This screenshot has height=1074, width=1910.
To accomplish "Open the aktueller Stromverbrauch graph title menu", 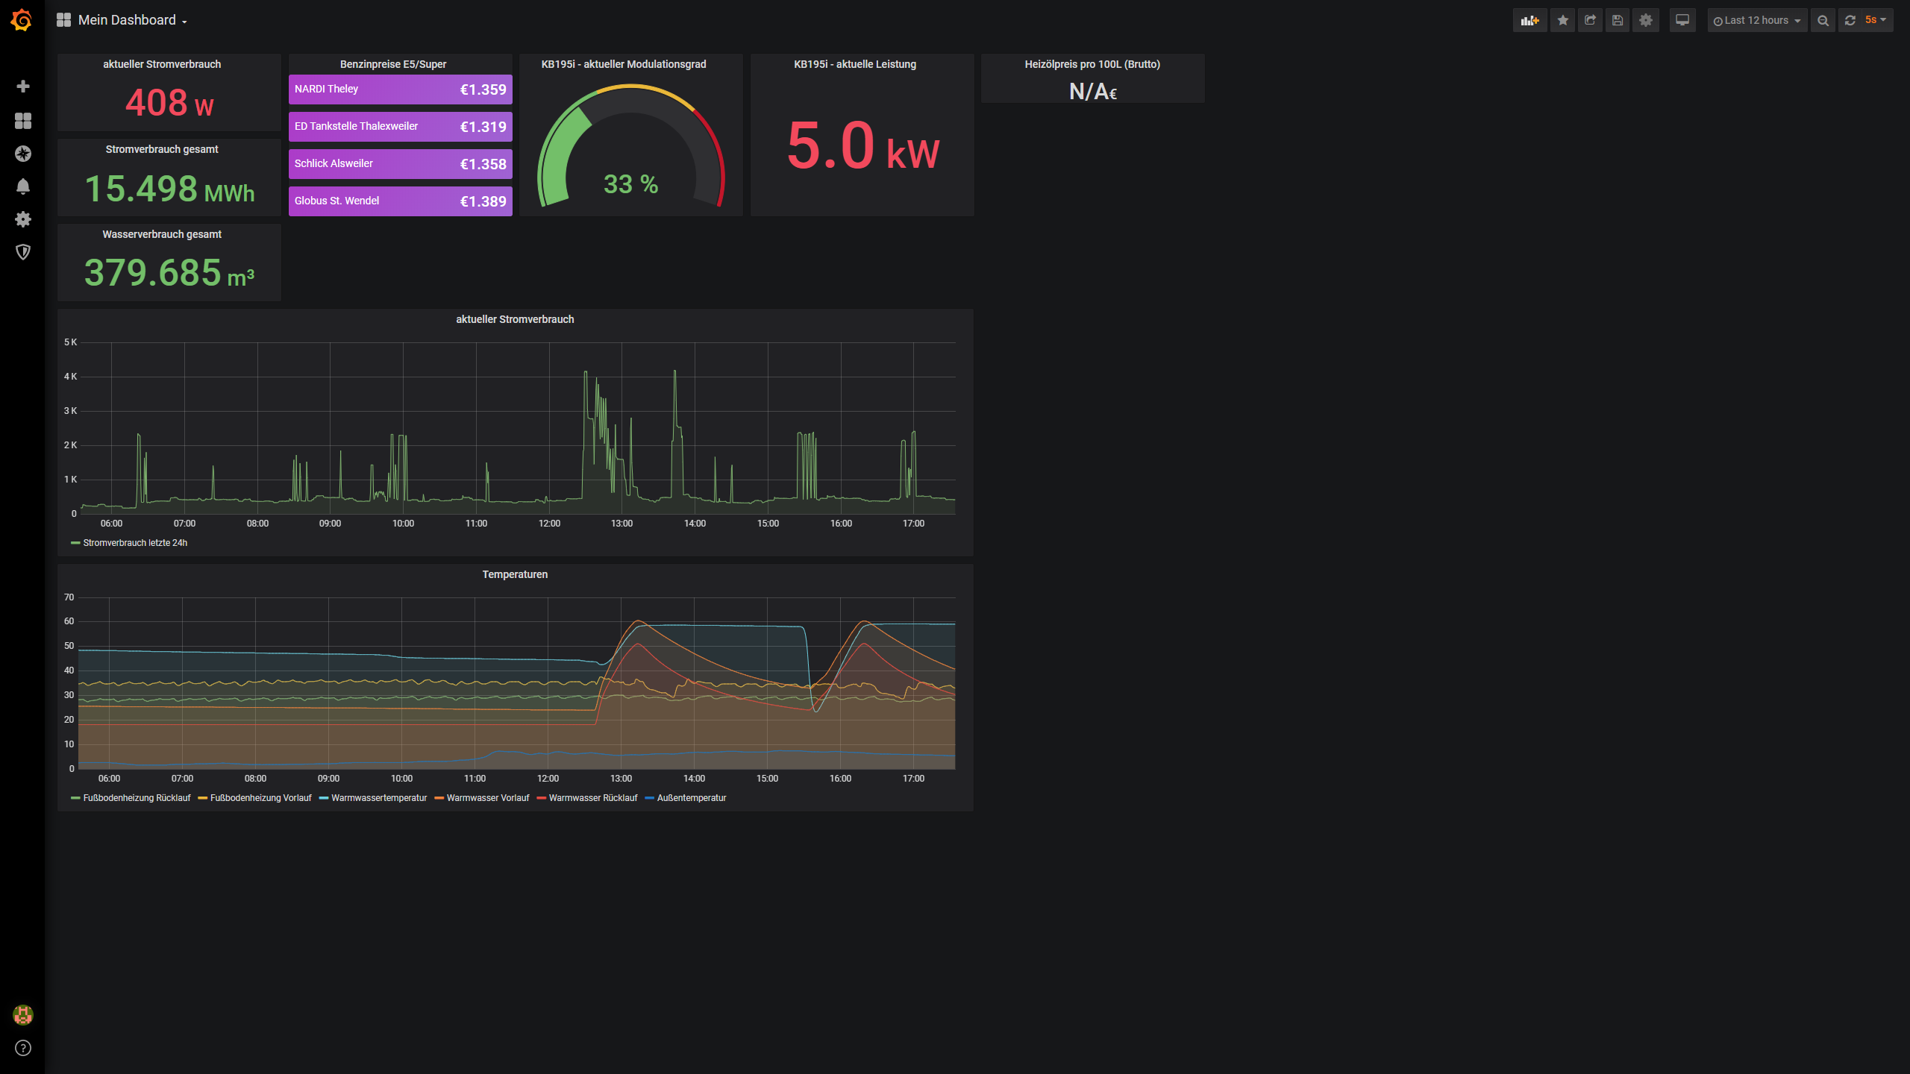I will click(515, 319).
